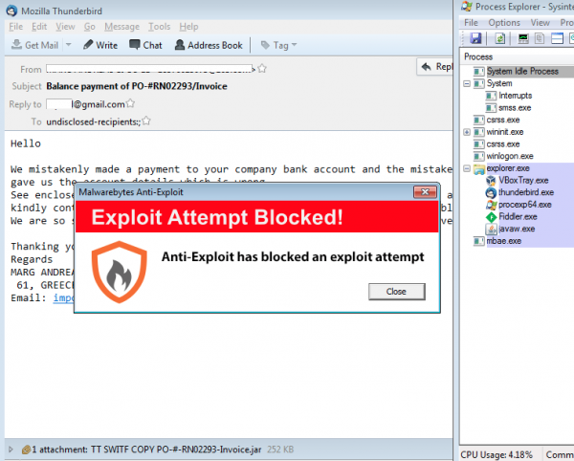574x461 pixels.
Task: Open Thunderbird Message menu
Action: 121,27
